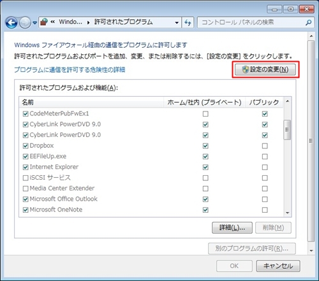Click the refresh arrows icon beside address bar
This screenshot has height=281, width=319.
click(188, 22)
